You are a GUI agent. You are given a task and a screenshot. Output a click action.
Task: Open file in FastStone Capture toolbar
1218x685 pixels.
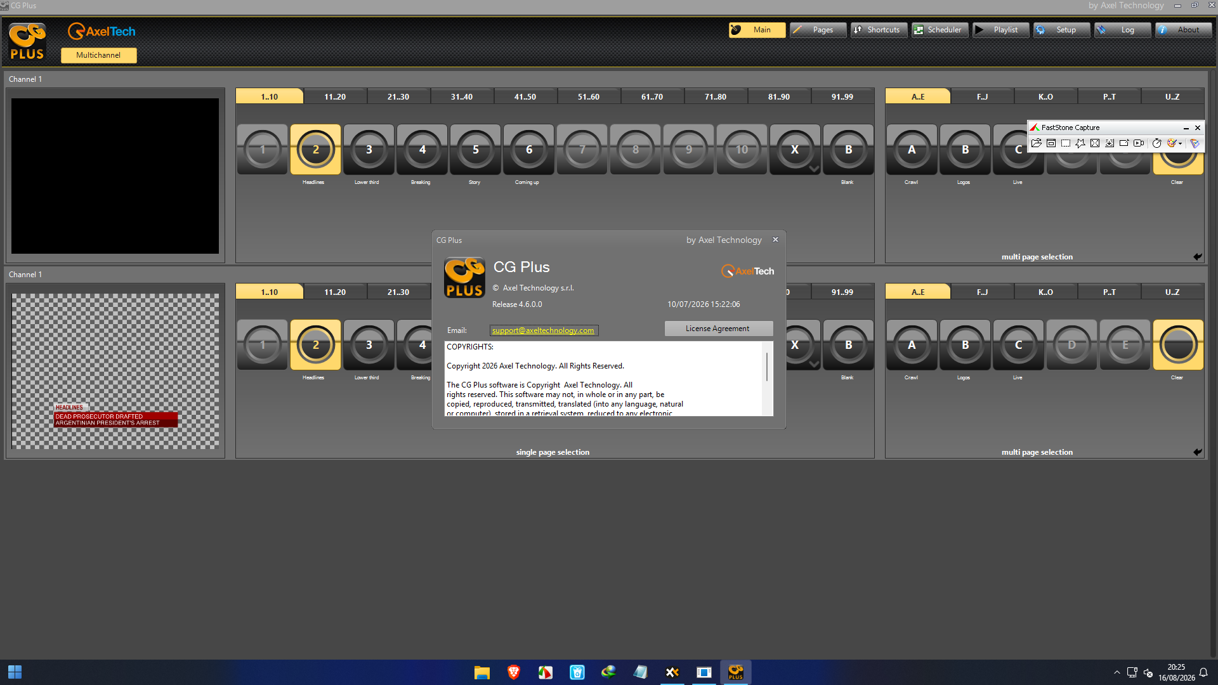pos(1036,143)
